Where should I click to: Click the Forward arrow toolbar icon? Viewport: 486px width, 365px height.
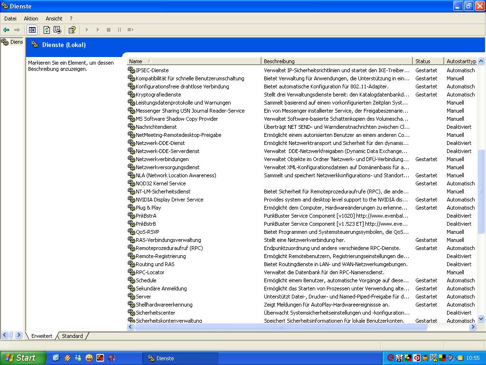click(x=17, y=30)
